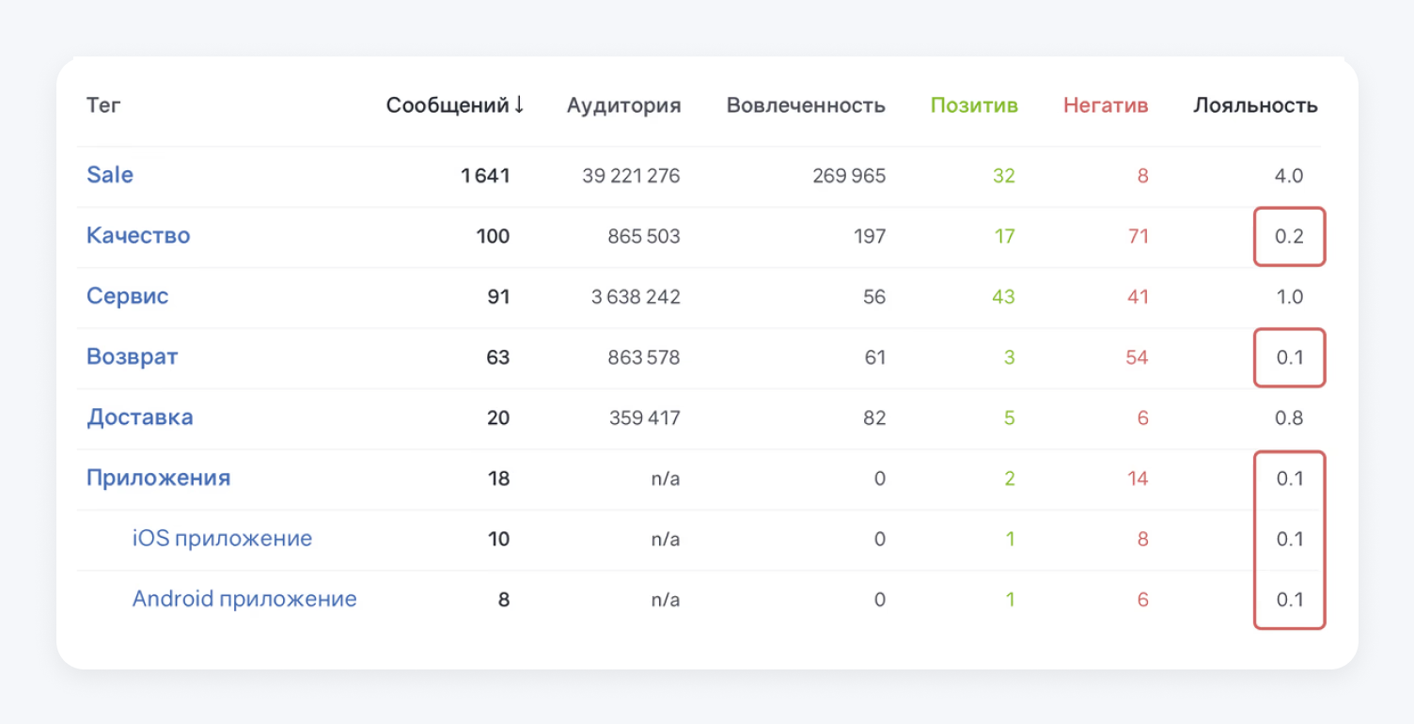This screenshot has height=724, width=1414.
Task: Click positive count 32 for Sale
Action: [1004, 176]
